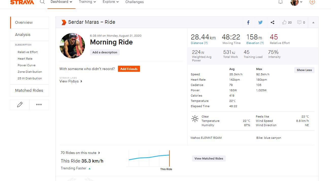Click the search magnifier icon
The width and height of the screenshot is (331, 181).
point(42,2)
